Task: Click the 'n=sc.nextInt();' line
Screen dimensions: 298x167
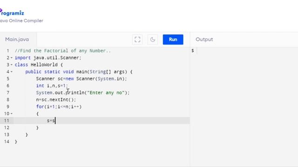Action: click(56, 100)
